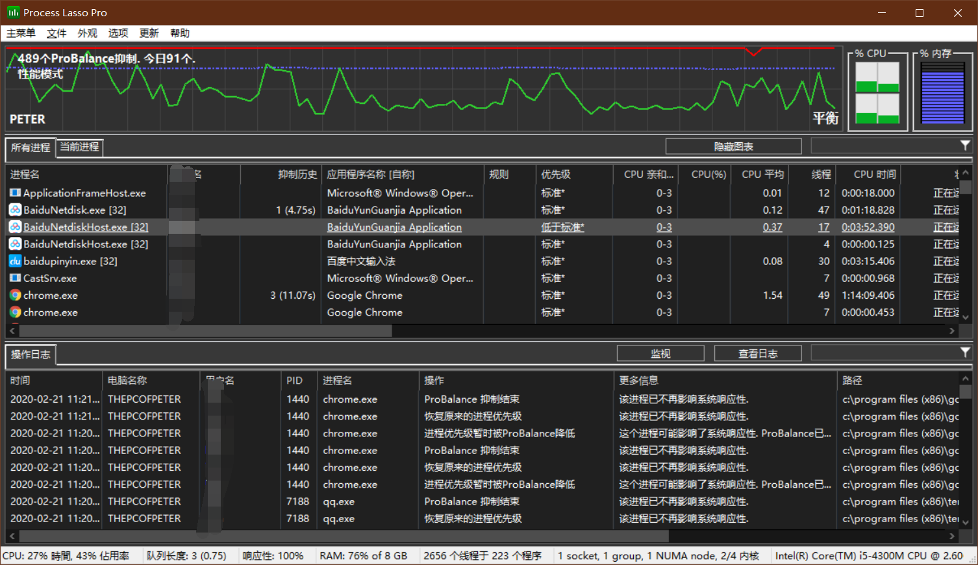978x565 pixels.
Task: Open the 主菜单 menu
Action: [x=21, y=33]
